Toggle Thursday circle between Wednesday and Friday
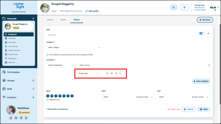 coord(64,96)
